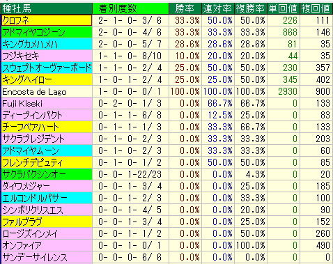Click the 402 複回値 for キングヘイロー
This screenshot has height=264, width=333.
[323, 79]
